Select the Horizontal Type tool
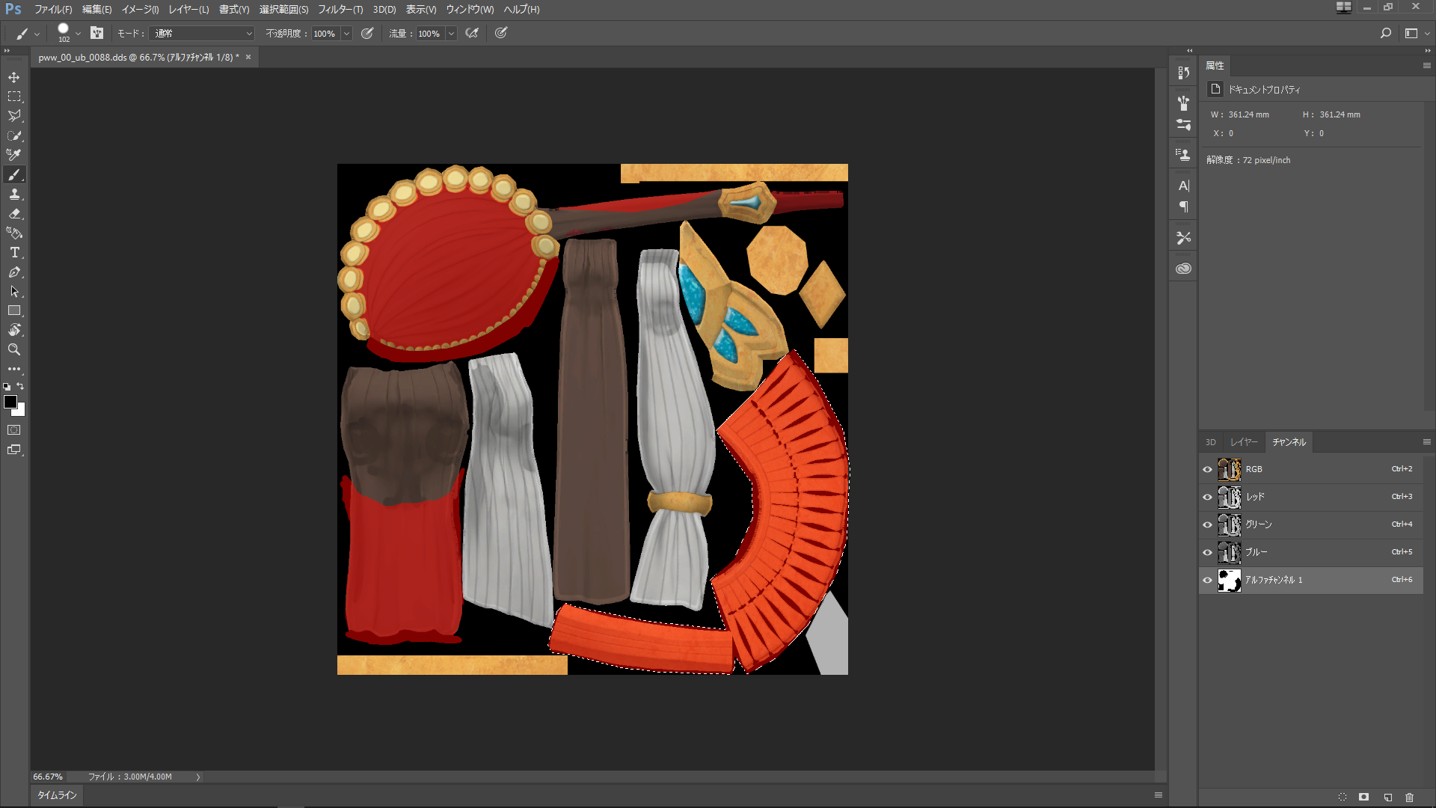The width and height of the screenshot is (1436, 808). [14, 252]
